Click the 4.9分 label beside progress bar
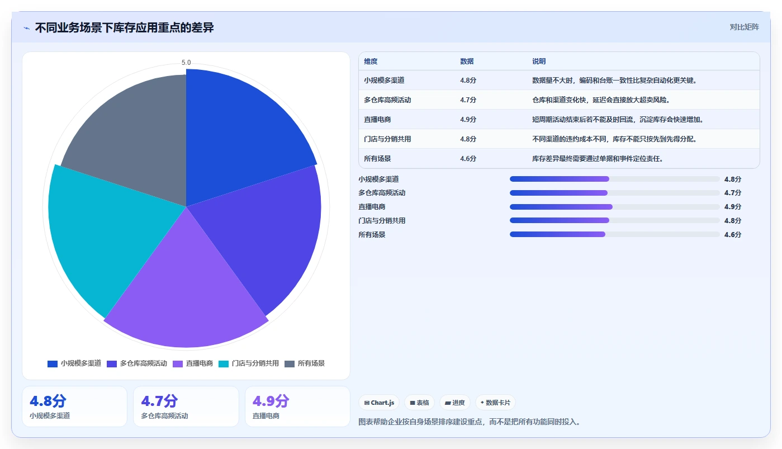 (x=732, y=207)
